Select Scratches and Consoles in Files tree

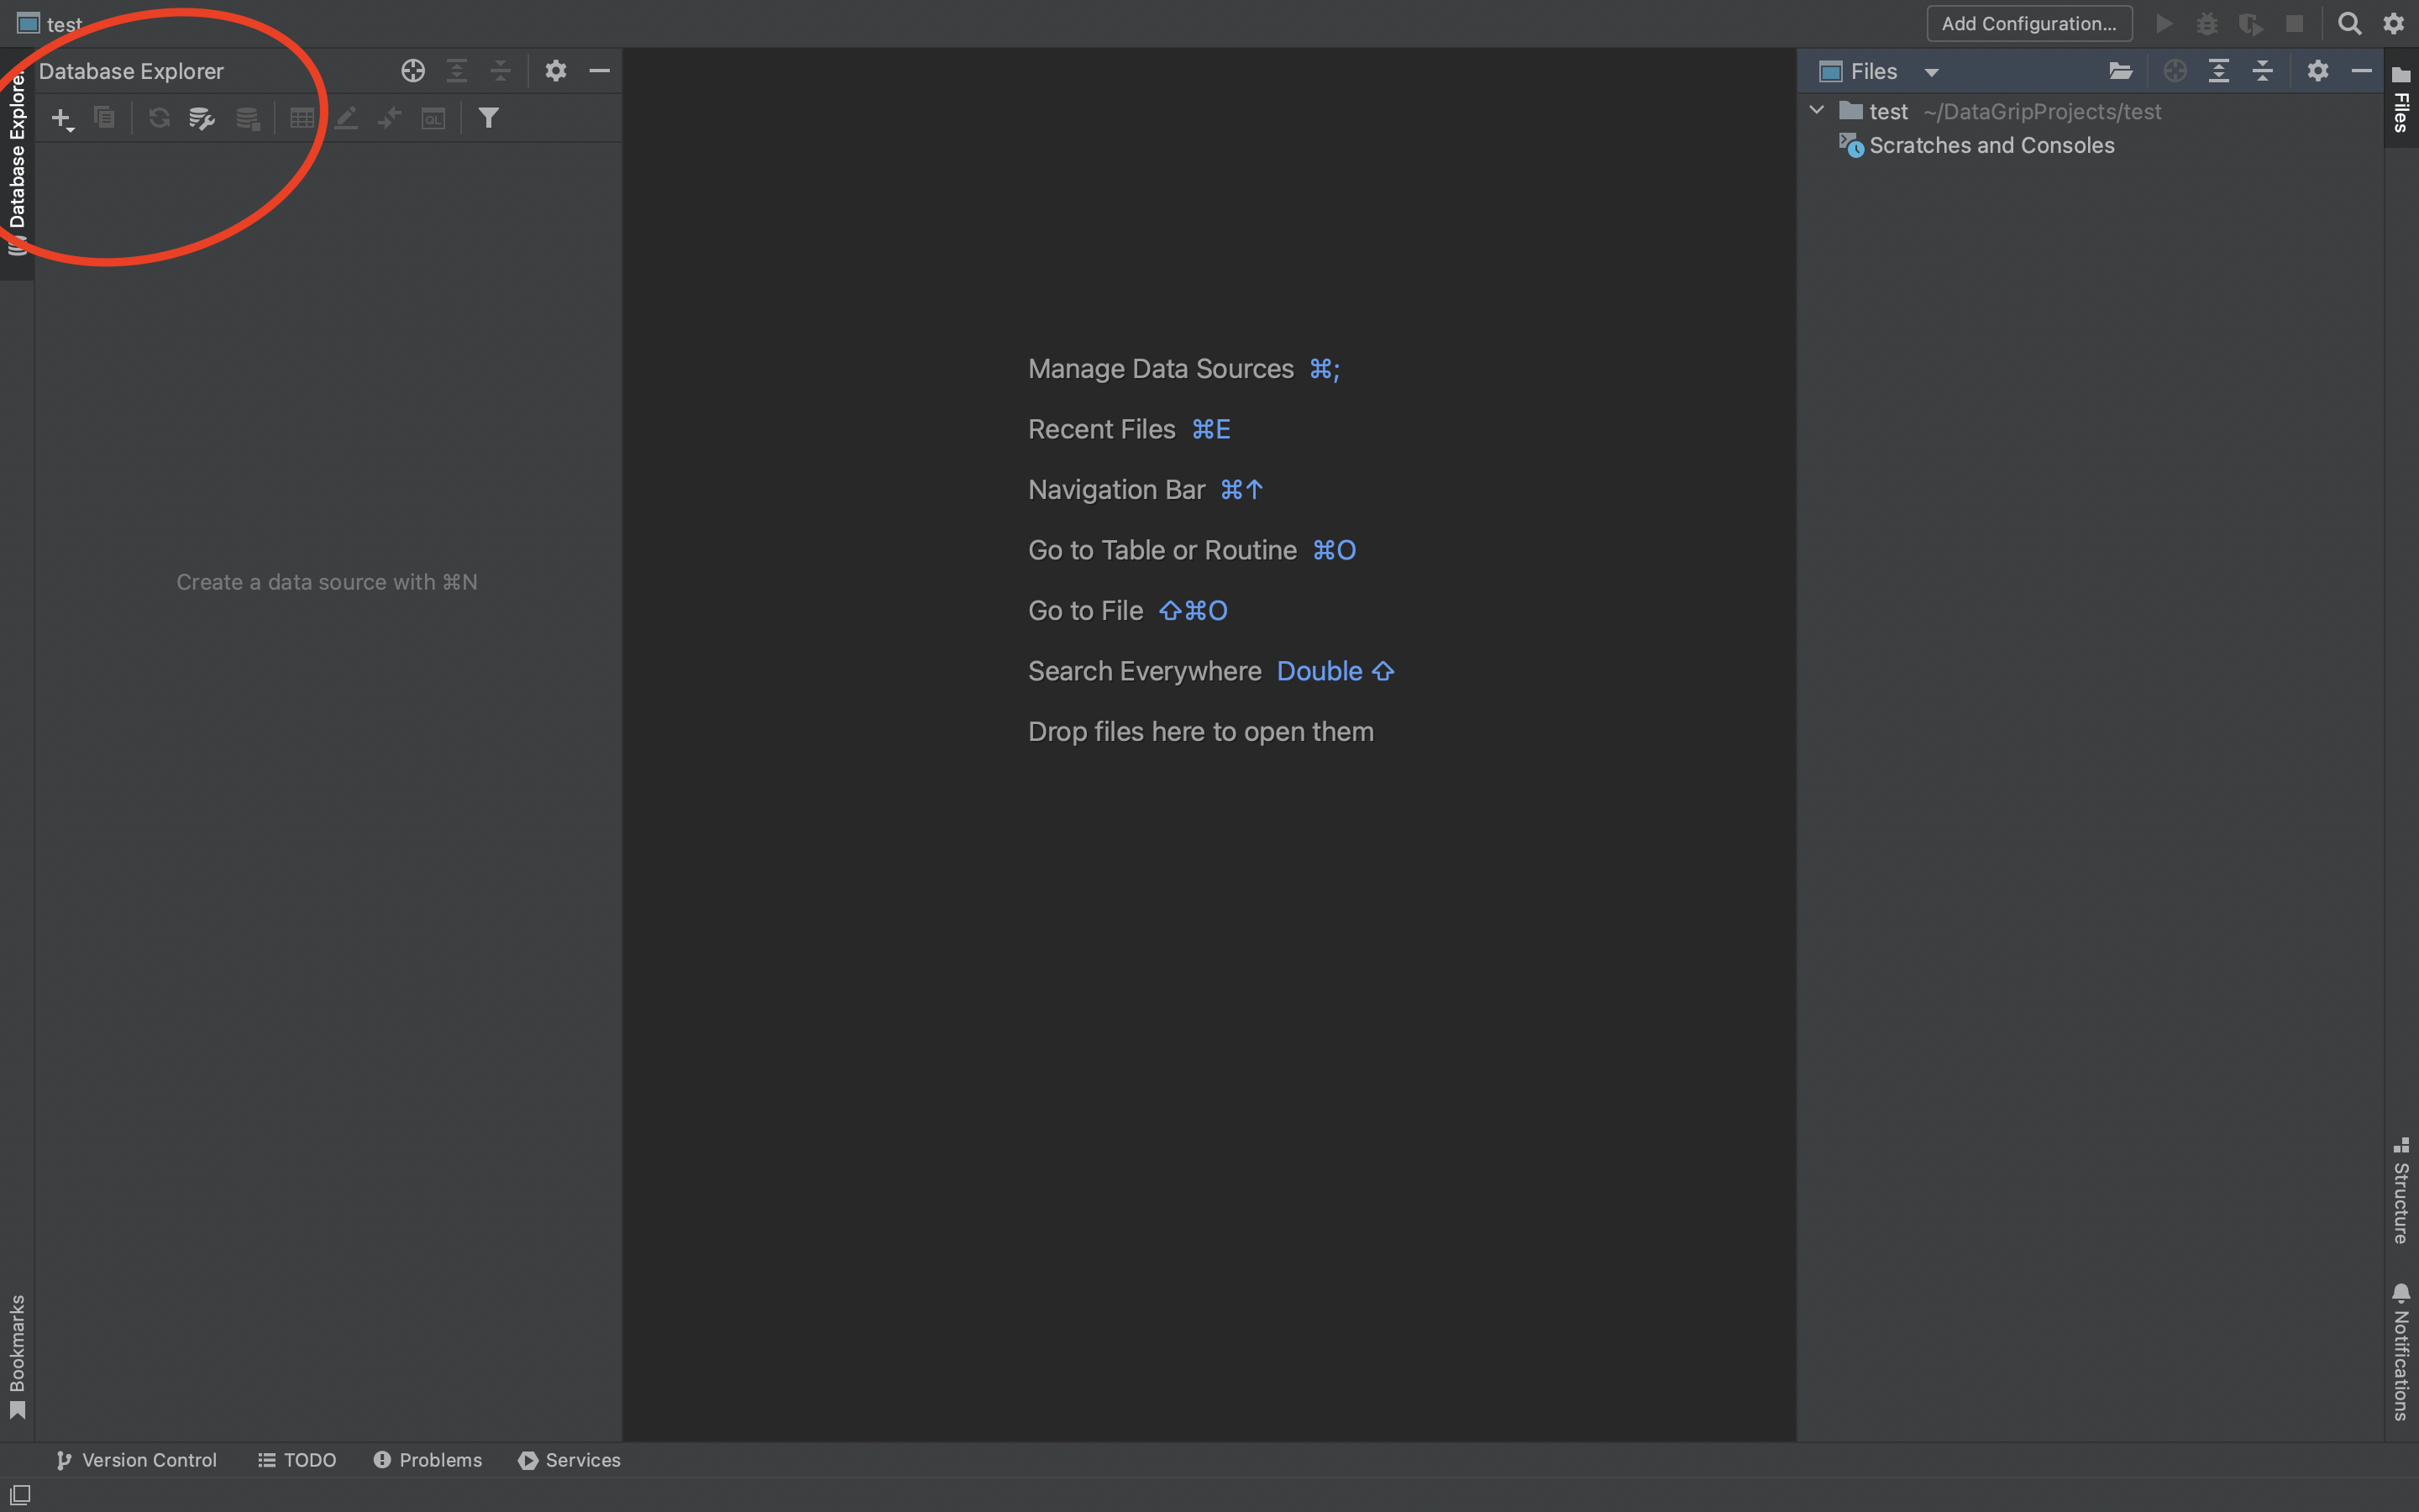1992,145
